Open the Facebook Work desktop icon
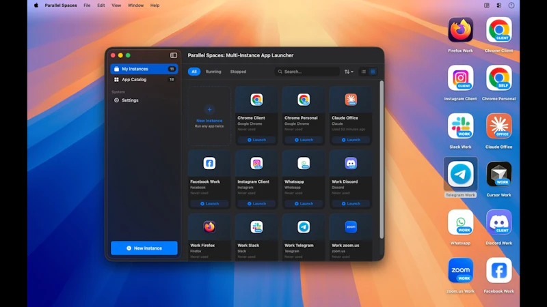Viewport: 547px width, 307px height. click(499, 270)
